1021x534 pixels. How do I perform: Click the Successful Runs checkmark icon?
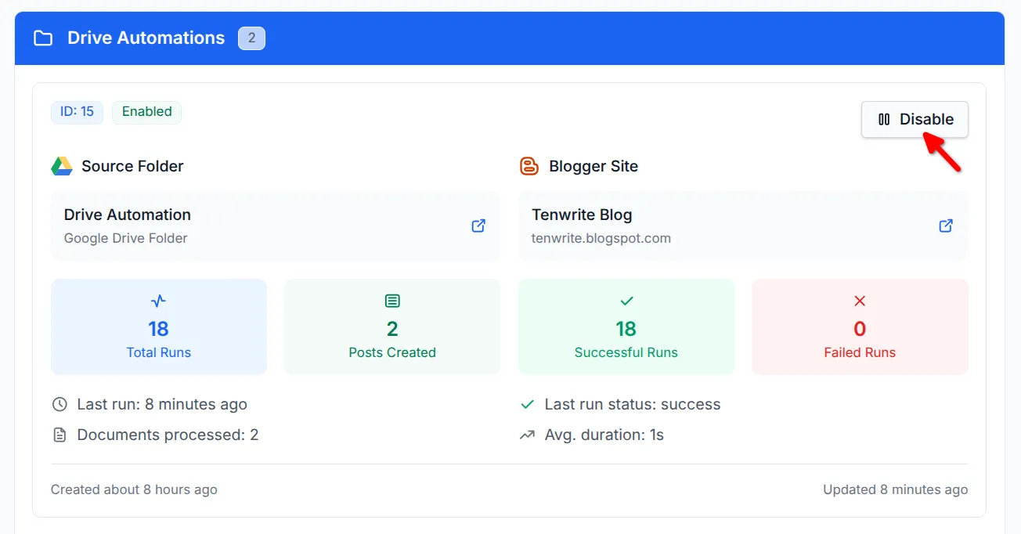click(x=626, y=301)
